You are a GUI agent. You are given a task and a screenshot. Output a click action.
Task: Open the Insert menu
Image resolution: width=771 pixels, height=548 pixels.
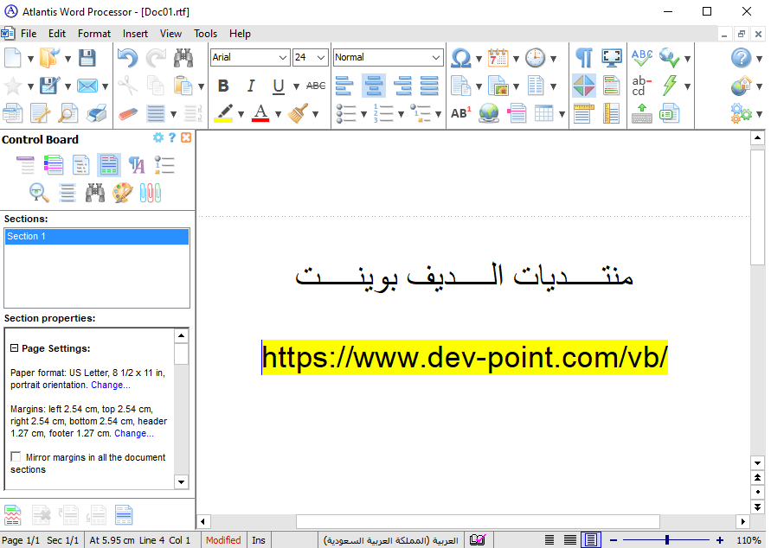(x=135, y=34)
